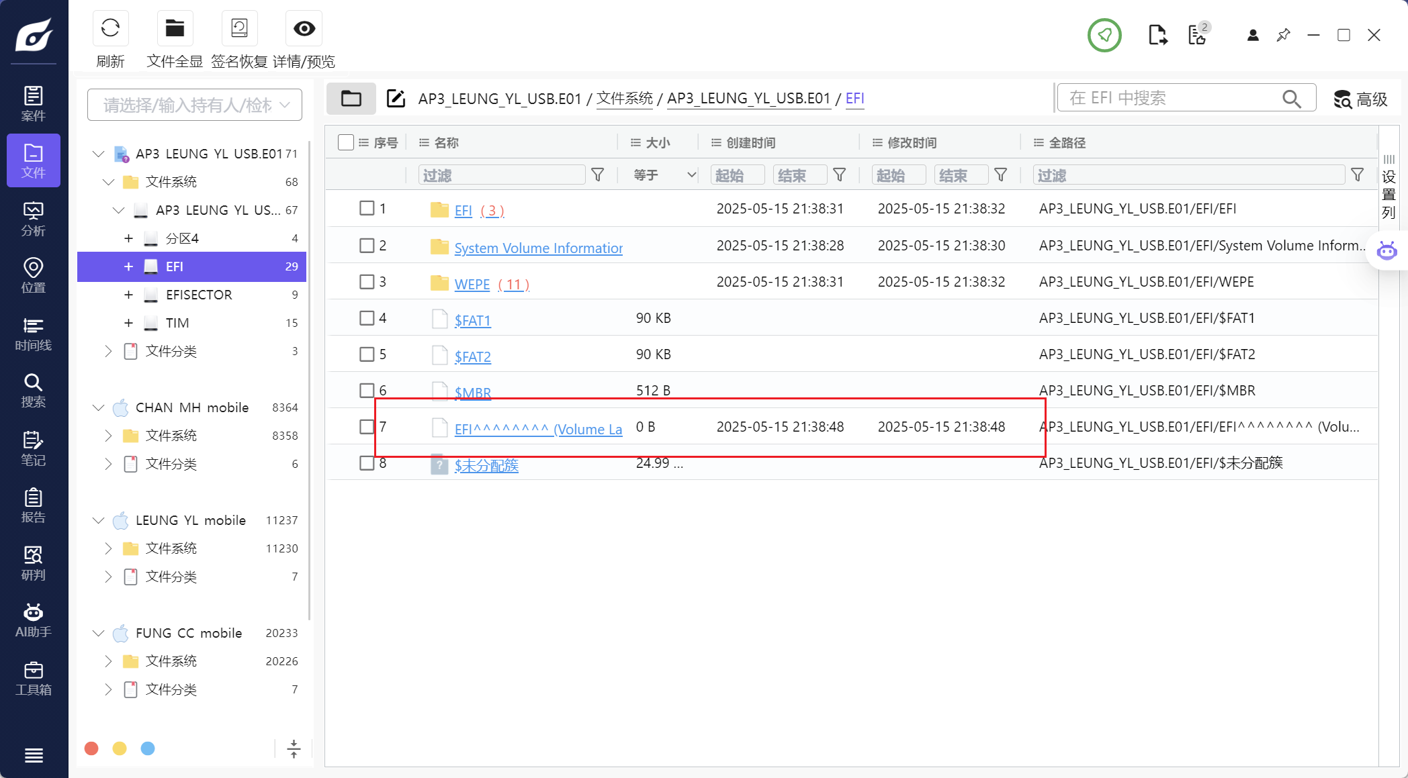Open the 等于 size comparison dropdown
The width and height of the screenshot is (1408, 778).
pos(663,175)
